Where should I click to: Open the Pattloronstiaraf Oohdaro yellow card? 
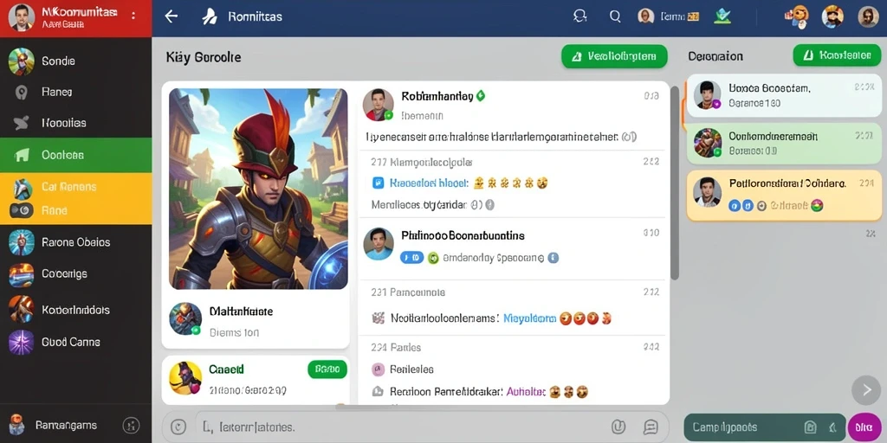click(x=783, y=195)
